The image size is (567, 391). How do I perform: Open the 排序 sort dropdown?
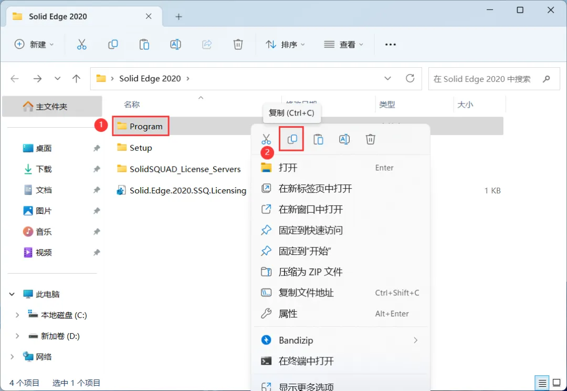(x=286, y=45)
